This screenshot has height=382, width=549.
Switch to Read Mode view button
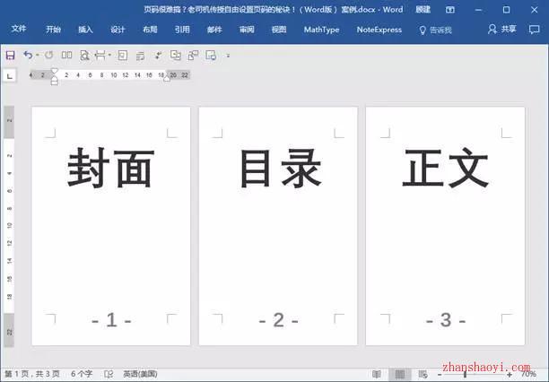tap(377, 374)
